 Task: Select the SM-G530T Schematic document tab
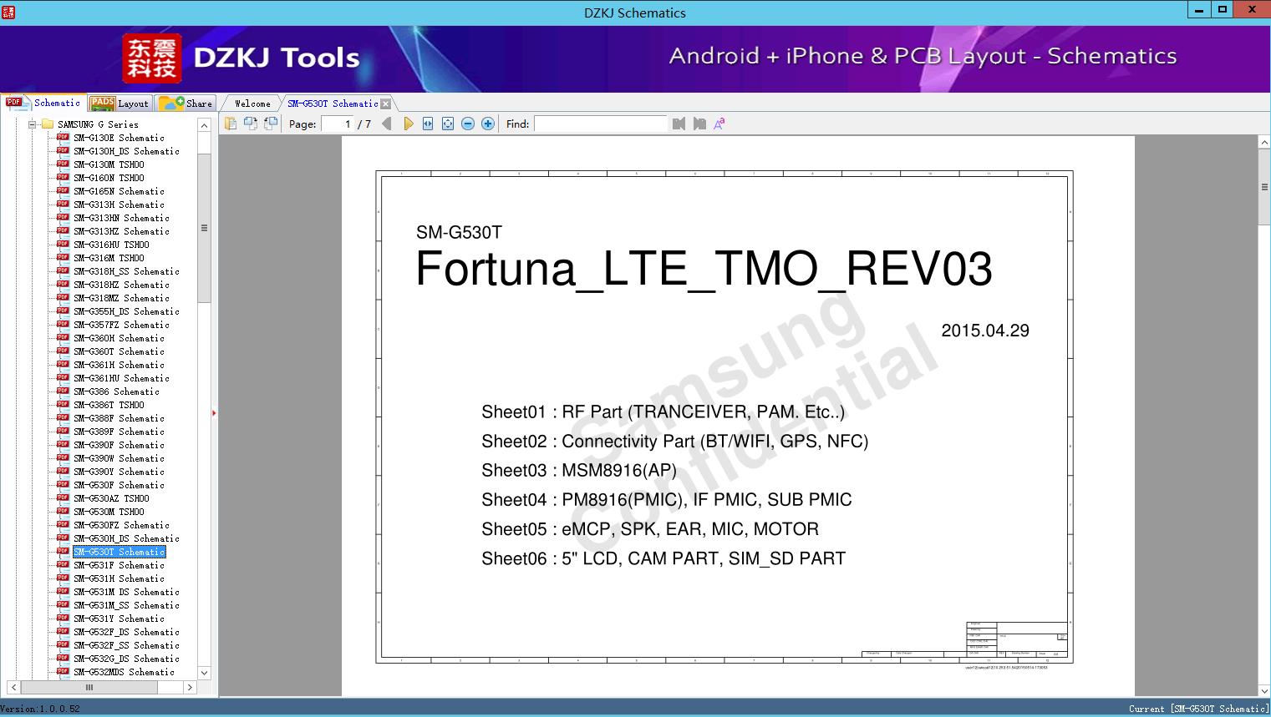click(333, 104)
